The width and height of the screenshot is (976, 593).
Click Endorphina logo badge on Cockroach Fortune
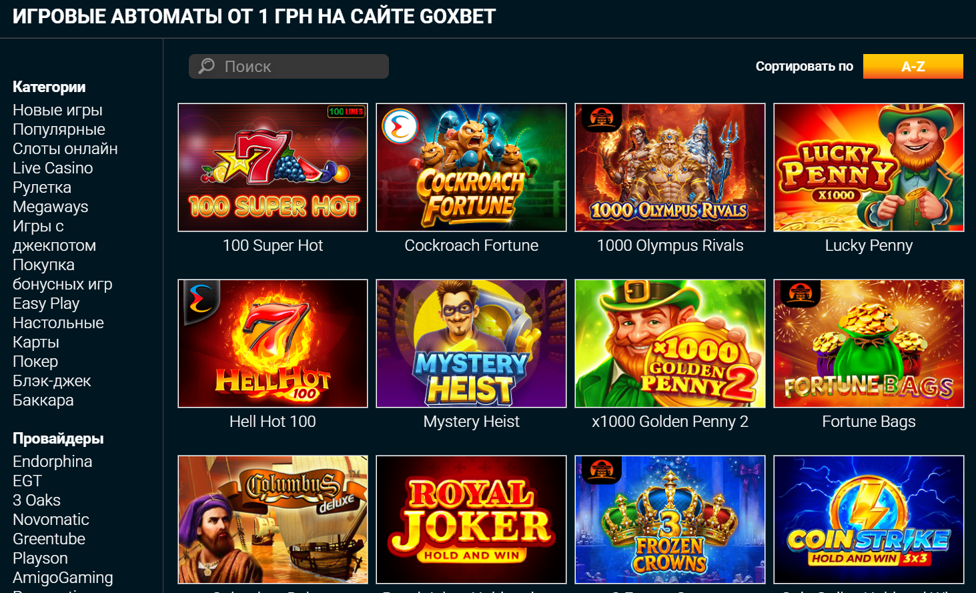(400, 126)
